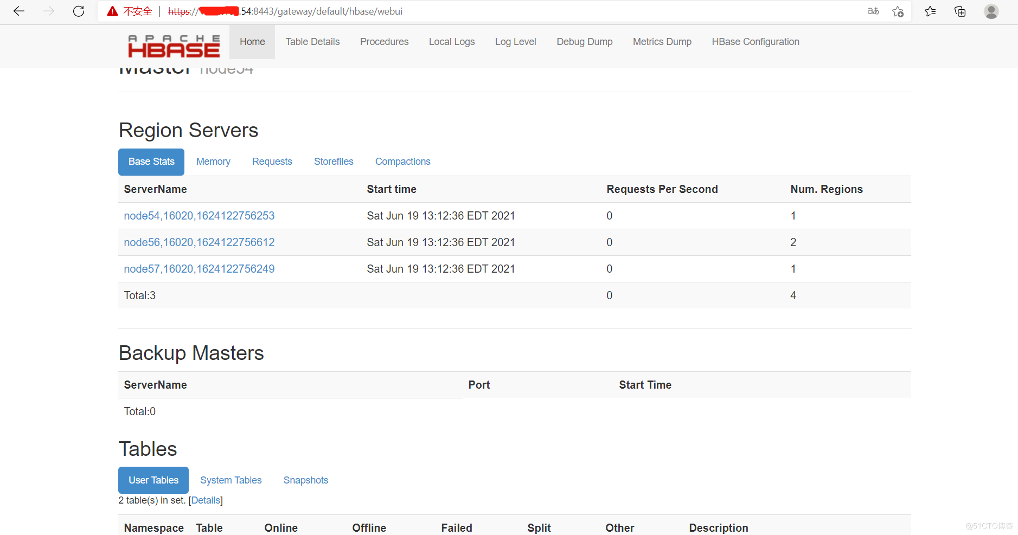Image resolution: width=1018 pixels, height=535 pixels.
Task: Click the browser back arrow
Action: 19,11
